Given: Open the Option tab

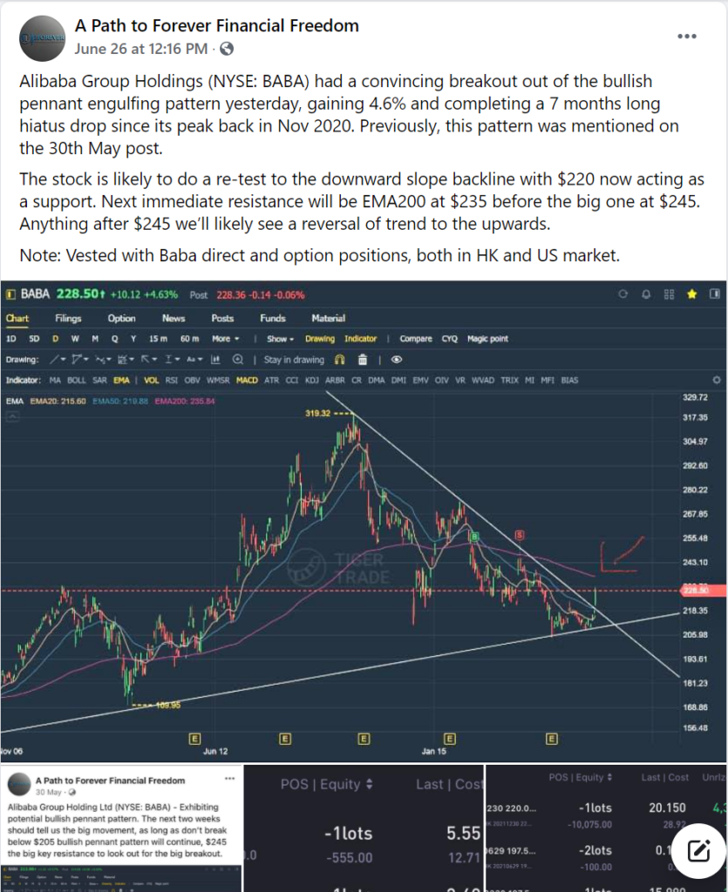Looking at the screenshot, I should click(122, 318).
